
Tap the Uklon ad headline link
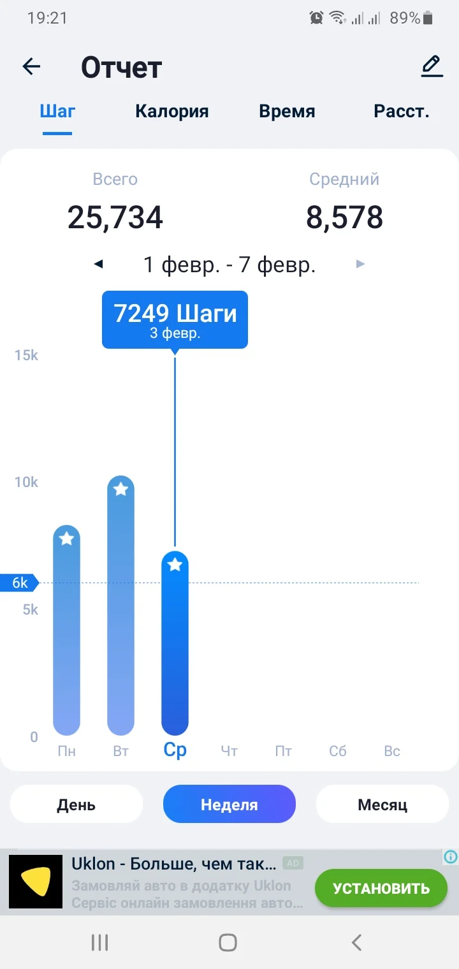(172, 864)
